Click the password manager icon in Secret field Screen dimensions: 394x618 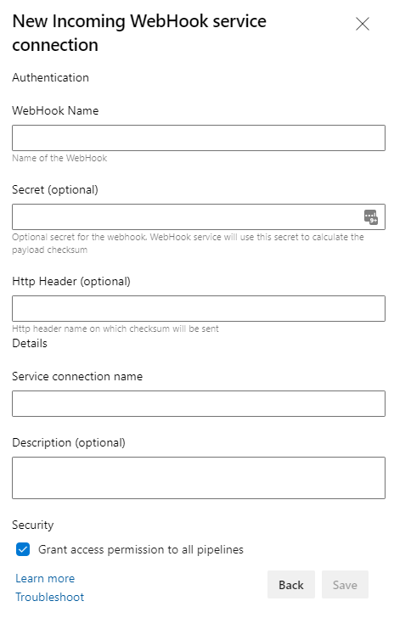pyautogui.click(x=371, y=216)
